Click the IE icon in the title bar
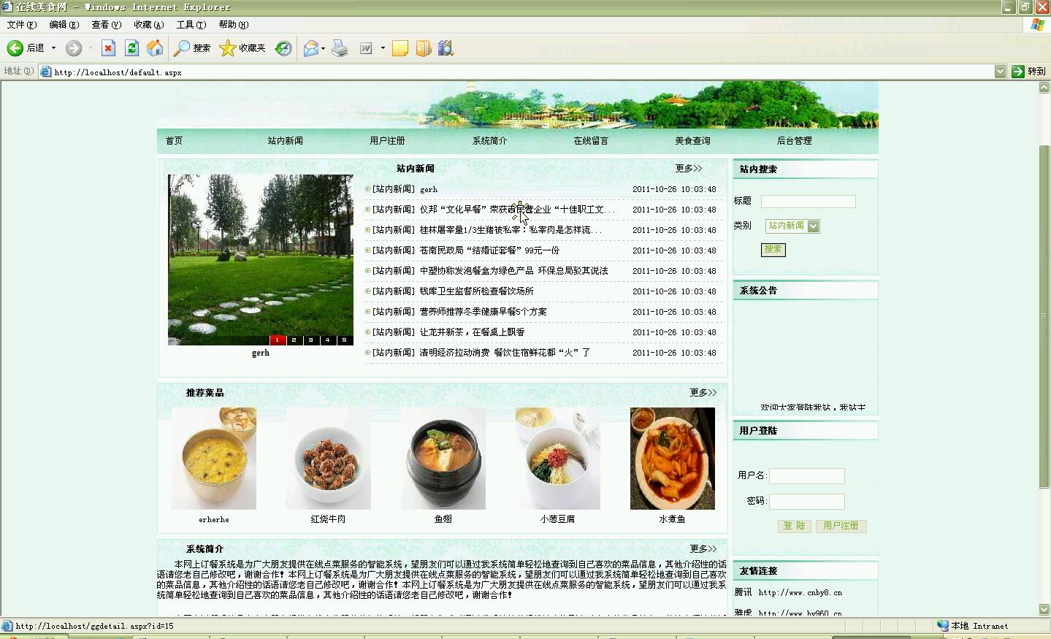Screen dimensions: 1051x639 7,7
